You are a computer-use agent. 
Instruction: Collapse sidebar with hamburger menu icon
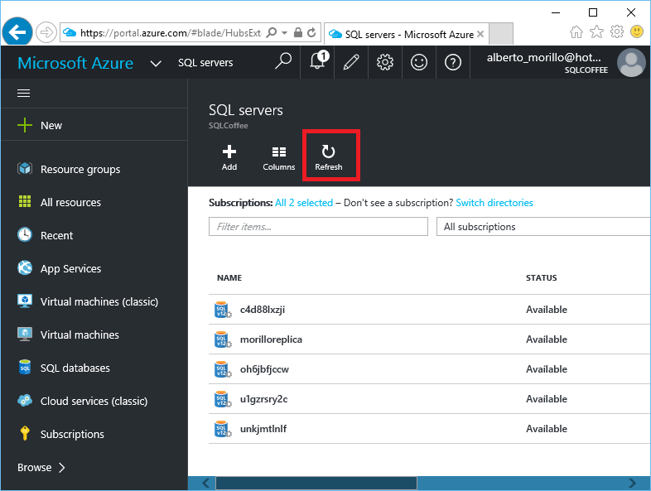(24, 94)
